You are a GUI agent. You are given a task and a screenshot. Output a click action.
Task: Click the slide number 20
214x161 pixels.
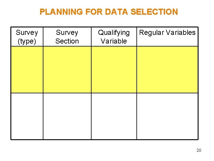pyautogui.click(x=199, y=150)
